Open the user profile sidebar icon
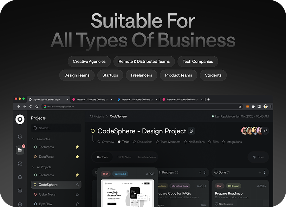Viewport: 286px width, 207px height. point(20,191)
